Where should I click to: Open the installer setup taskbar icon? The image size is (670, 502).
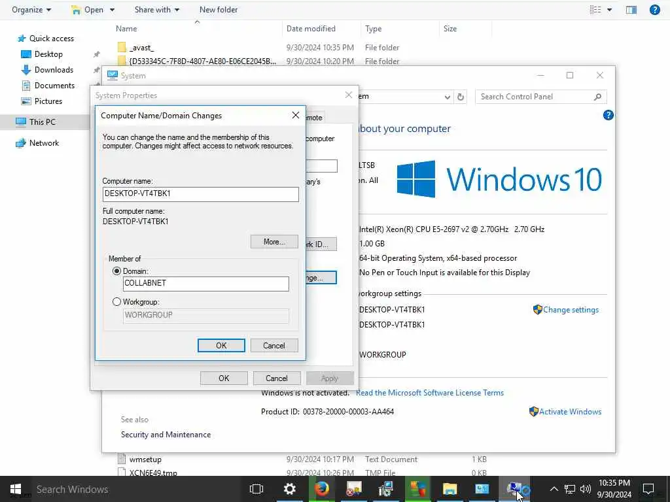[386, 489]
